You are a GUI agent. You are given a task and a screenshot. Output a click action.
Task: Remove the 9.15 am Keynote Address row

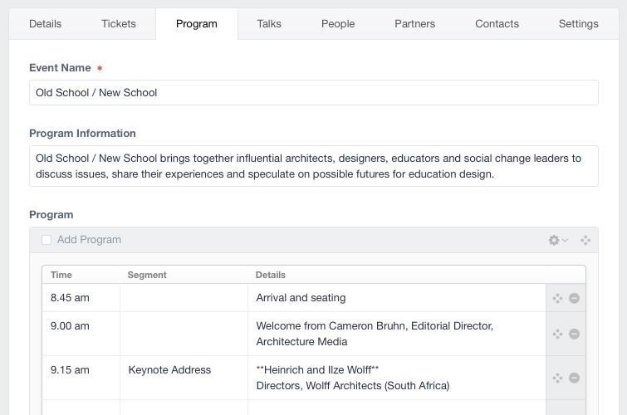pos(574,378)
